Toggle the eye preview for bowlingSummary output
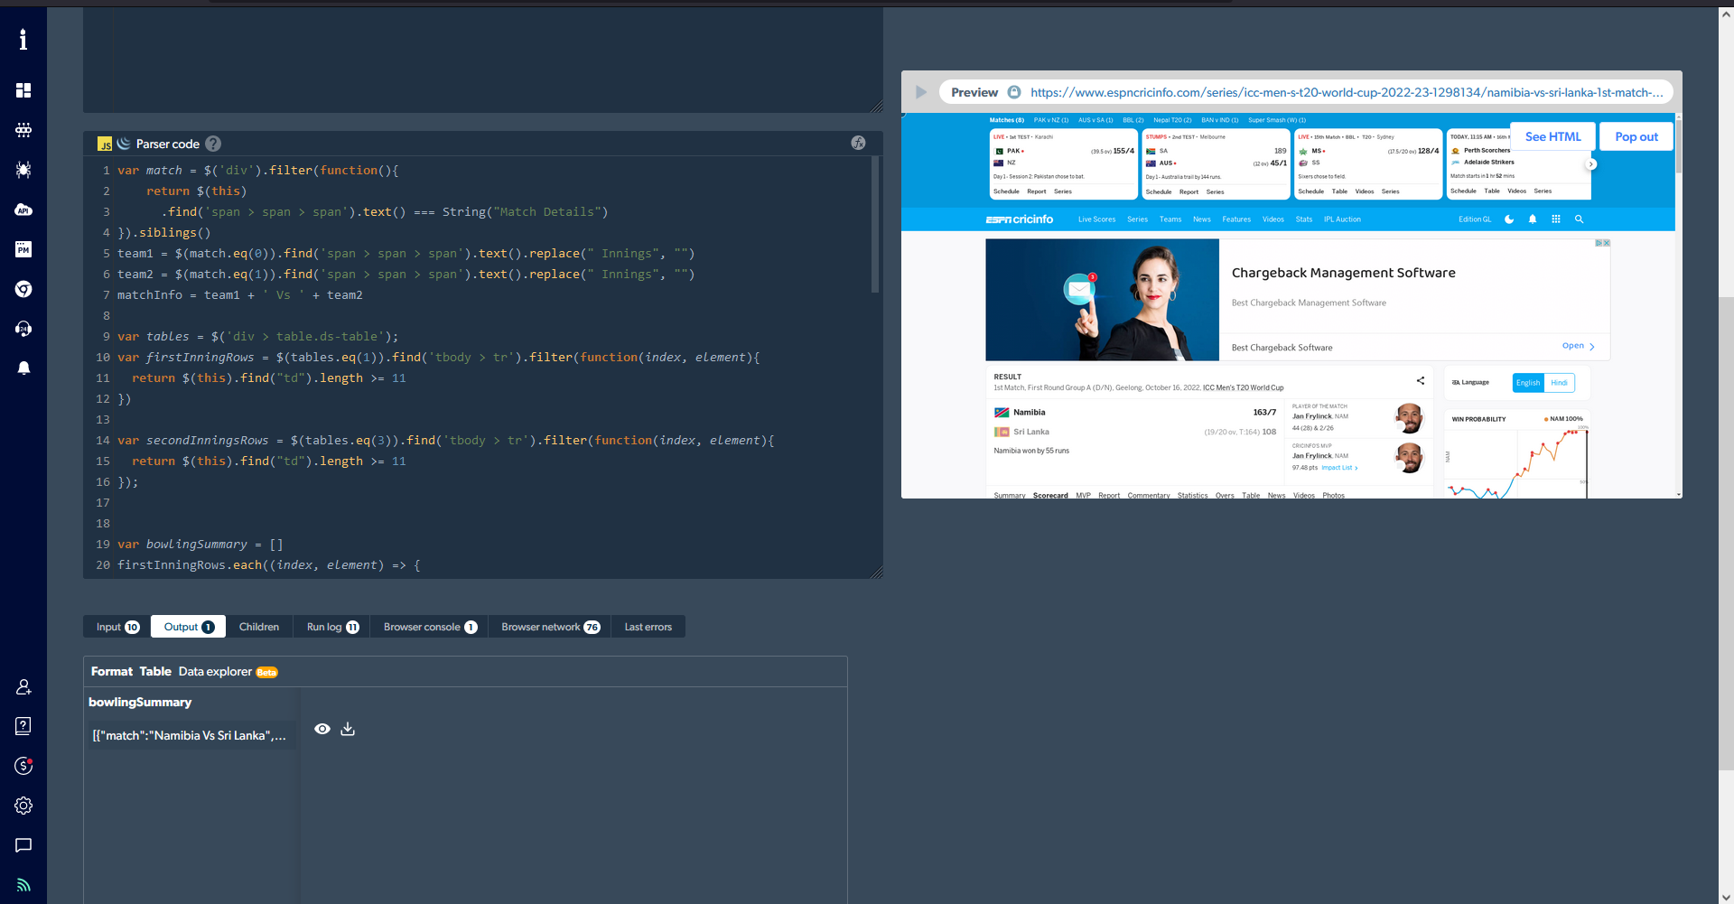Screen dimensions: 1734x904 322,729
